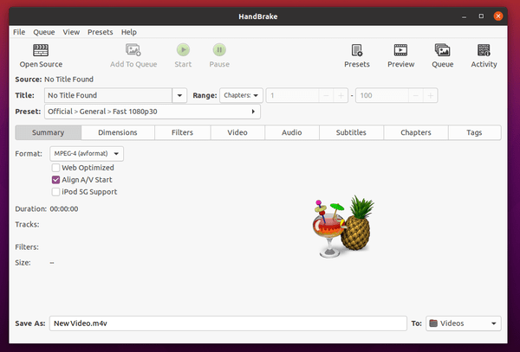Minimize the HandBrake window
This screenshot has height=352, width=520.
465,16
